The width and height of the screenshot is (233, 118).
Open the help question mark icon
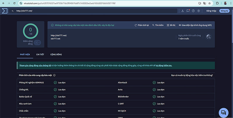[x=193, y=11]
